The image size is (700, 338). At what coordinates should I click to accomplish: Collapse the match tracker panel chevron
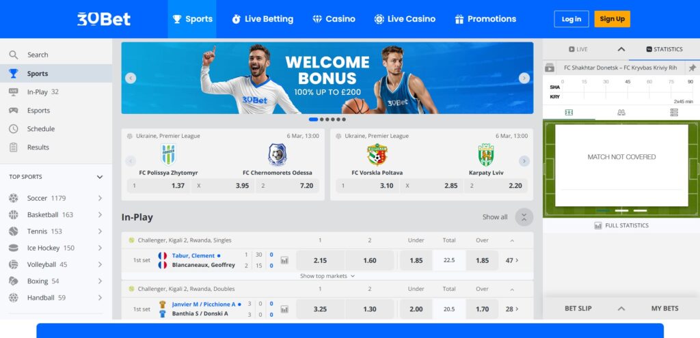(621, 49)
